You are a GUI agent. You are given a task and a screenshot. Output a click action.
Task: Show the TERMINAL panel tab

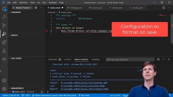pos(95,60)
